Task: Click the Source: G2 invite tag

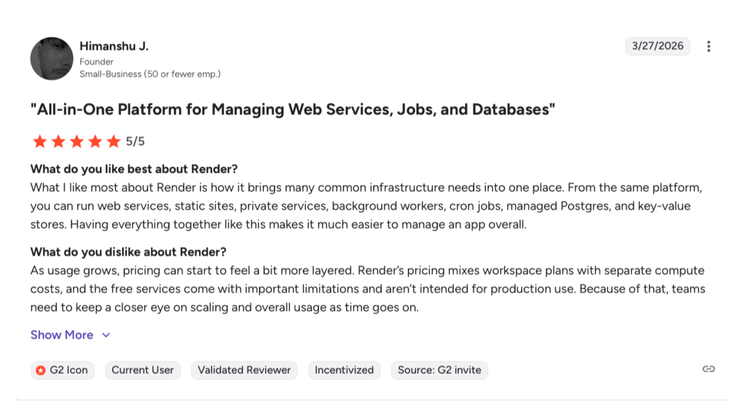Action: [439, 370]
